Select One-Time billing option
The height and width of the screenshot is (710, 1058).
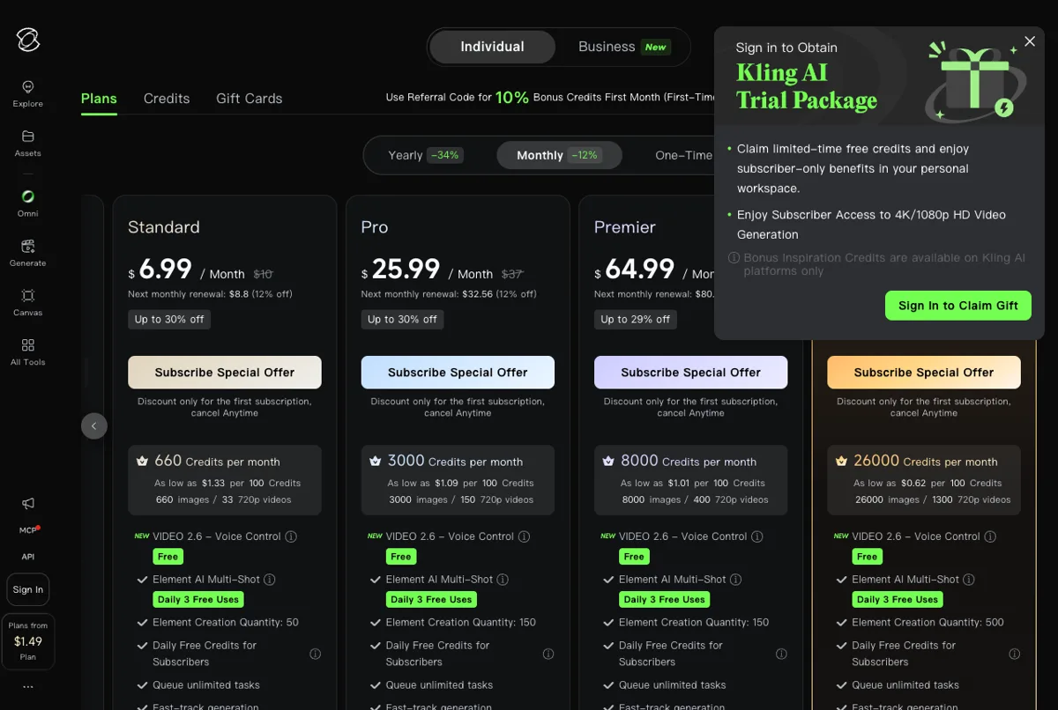click(682, 155)
